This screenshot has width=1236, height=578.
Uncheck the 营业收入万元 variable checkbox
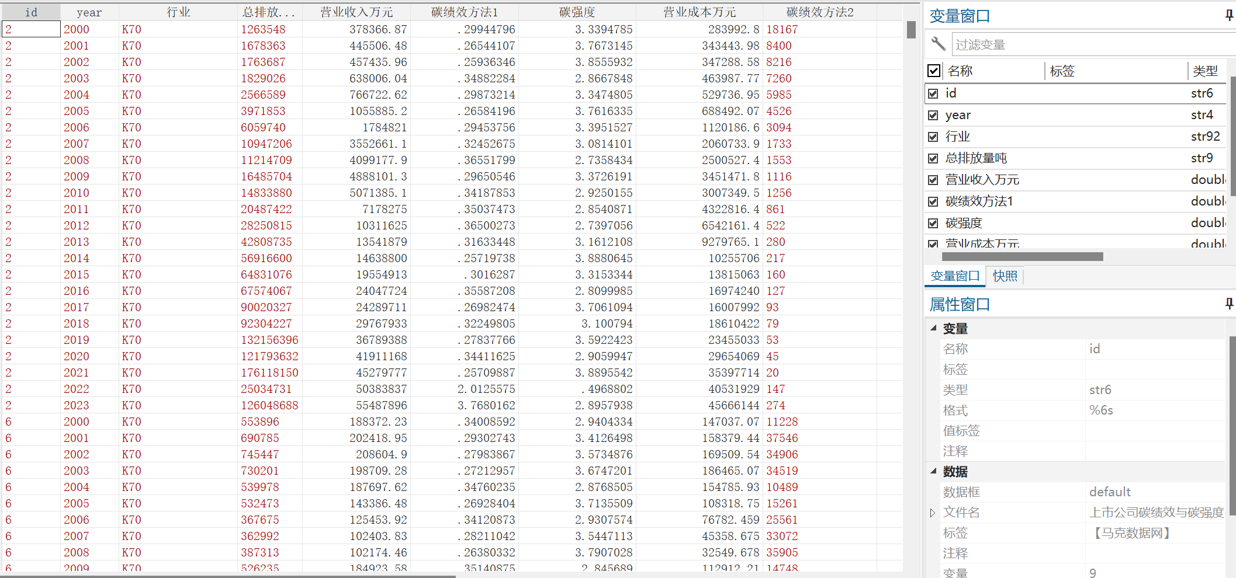933,180
